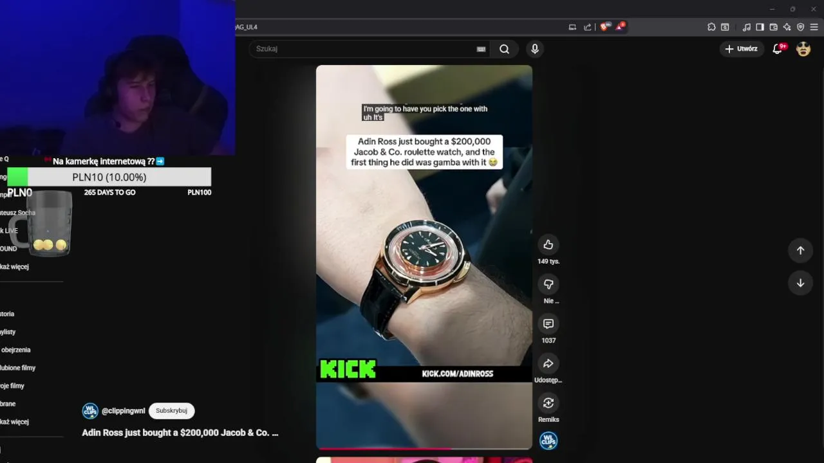Click Utwórz create button

click(x=741, y=49)
